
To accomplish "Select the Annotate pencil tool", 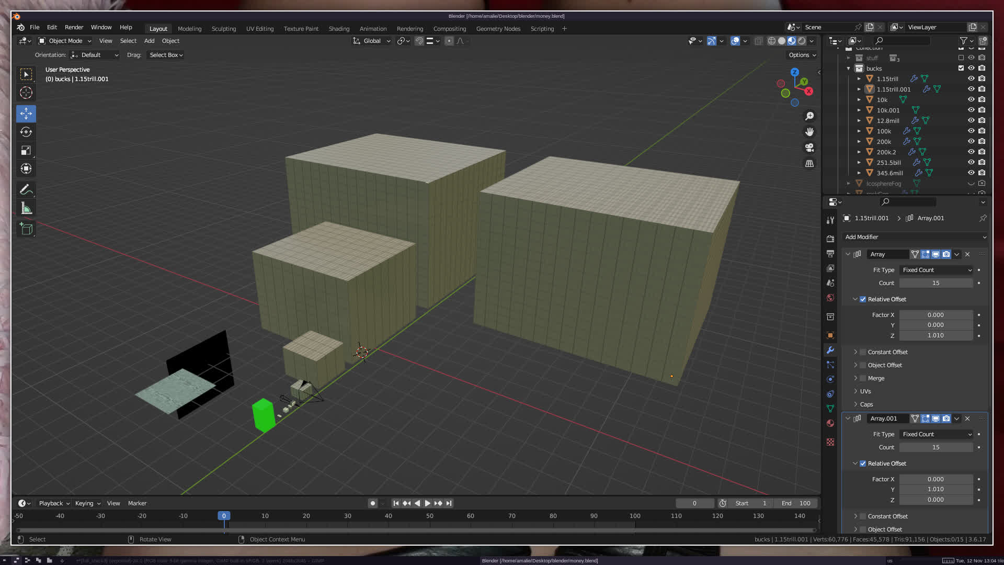I will pyautogui.click(x=26, y=190).
